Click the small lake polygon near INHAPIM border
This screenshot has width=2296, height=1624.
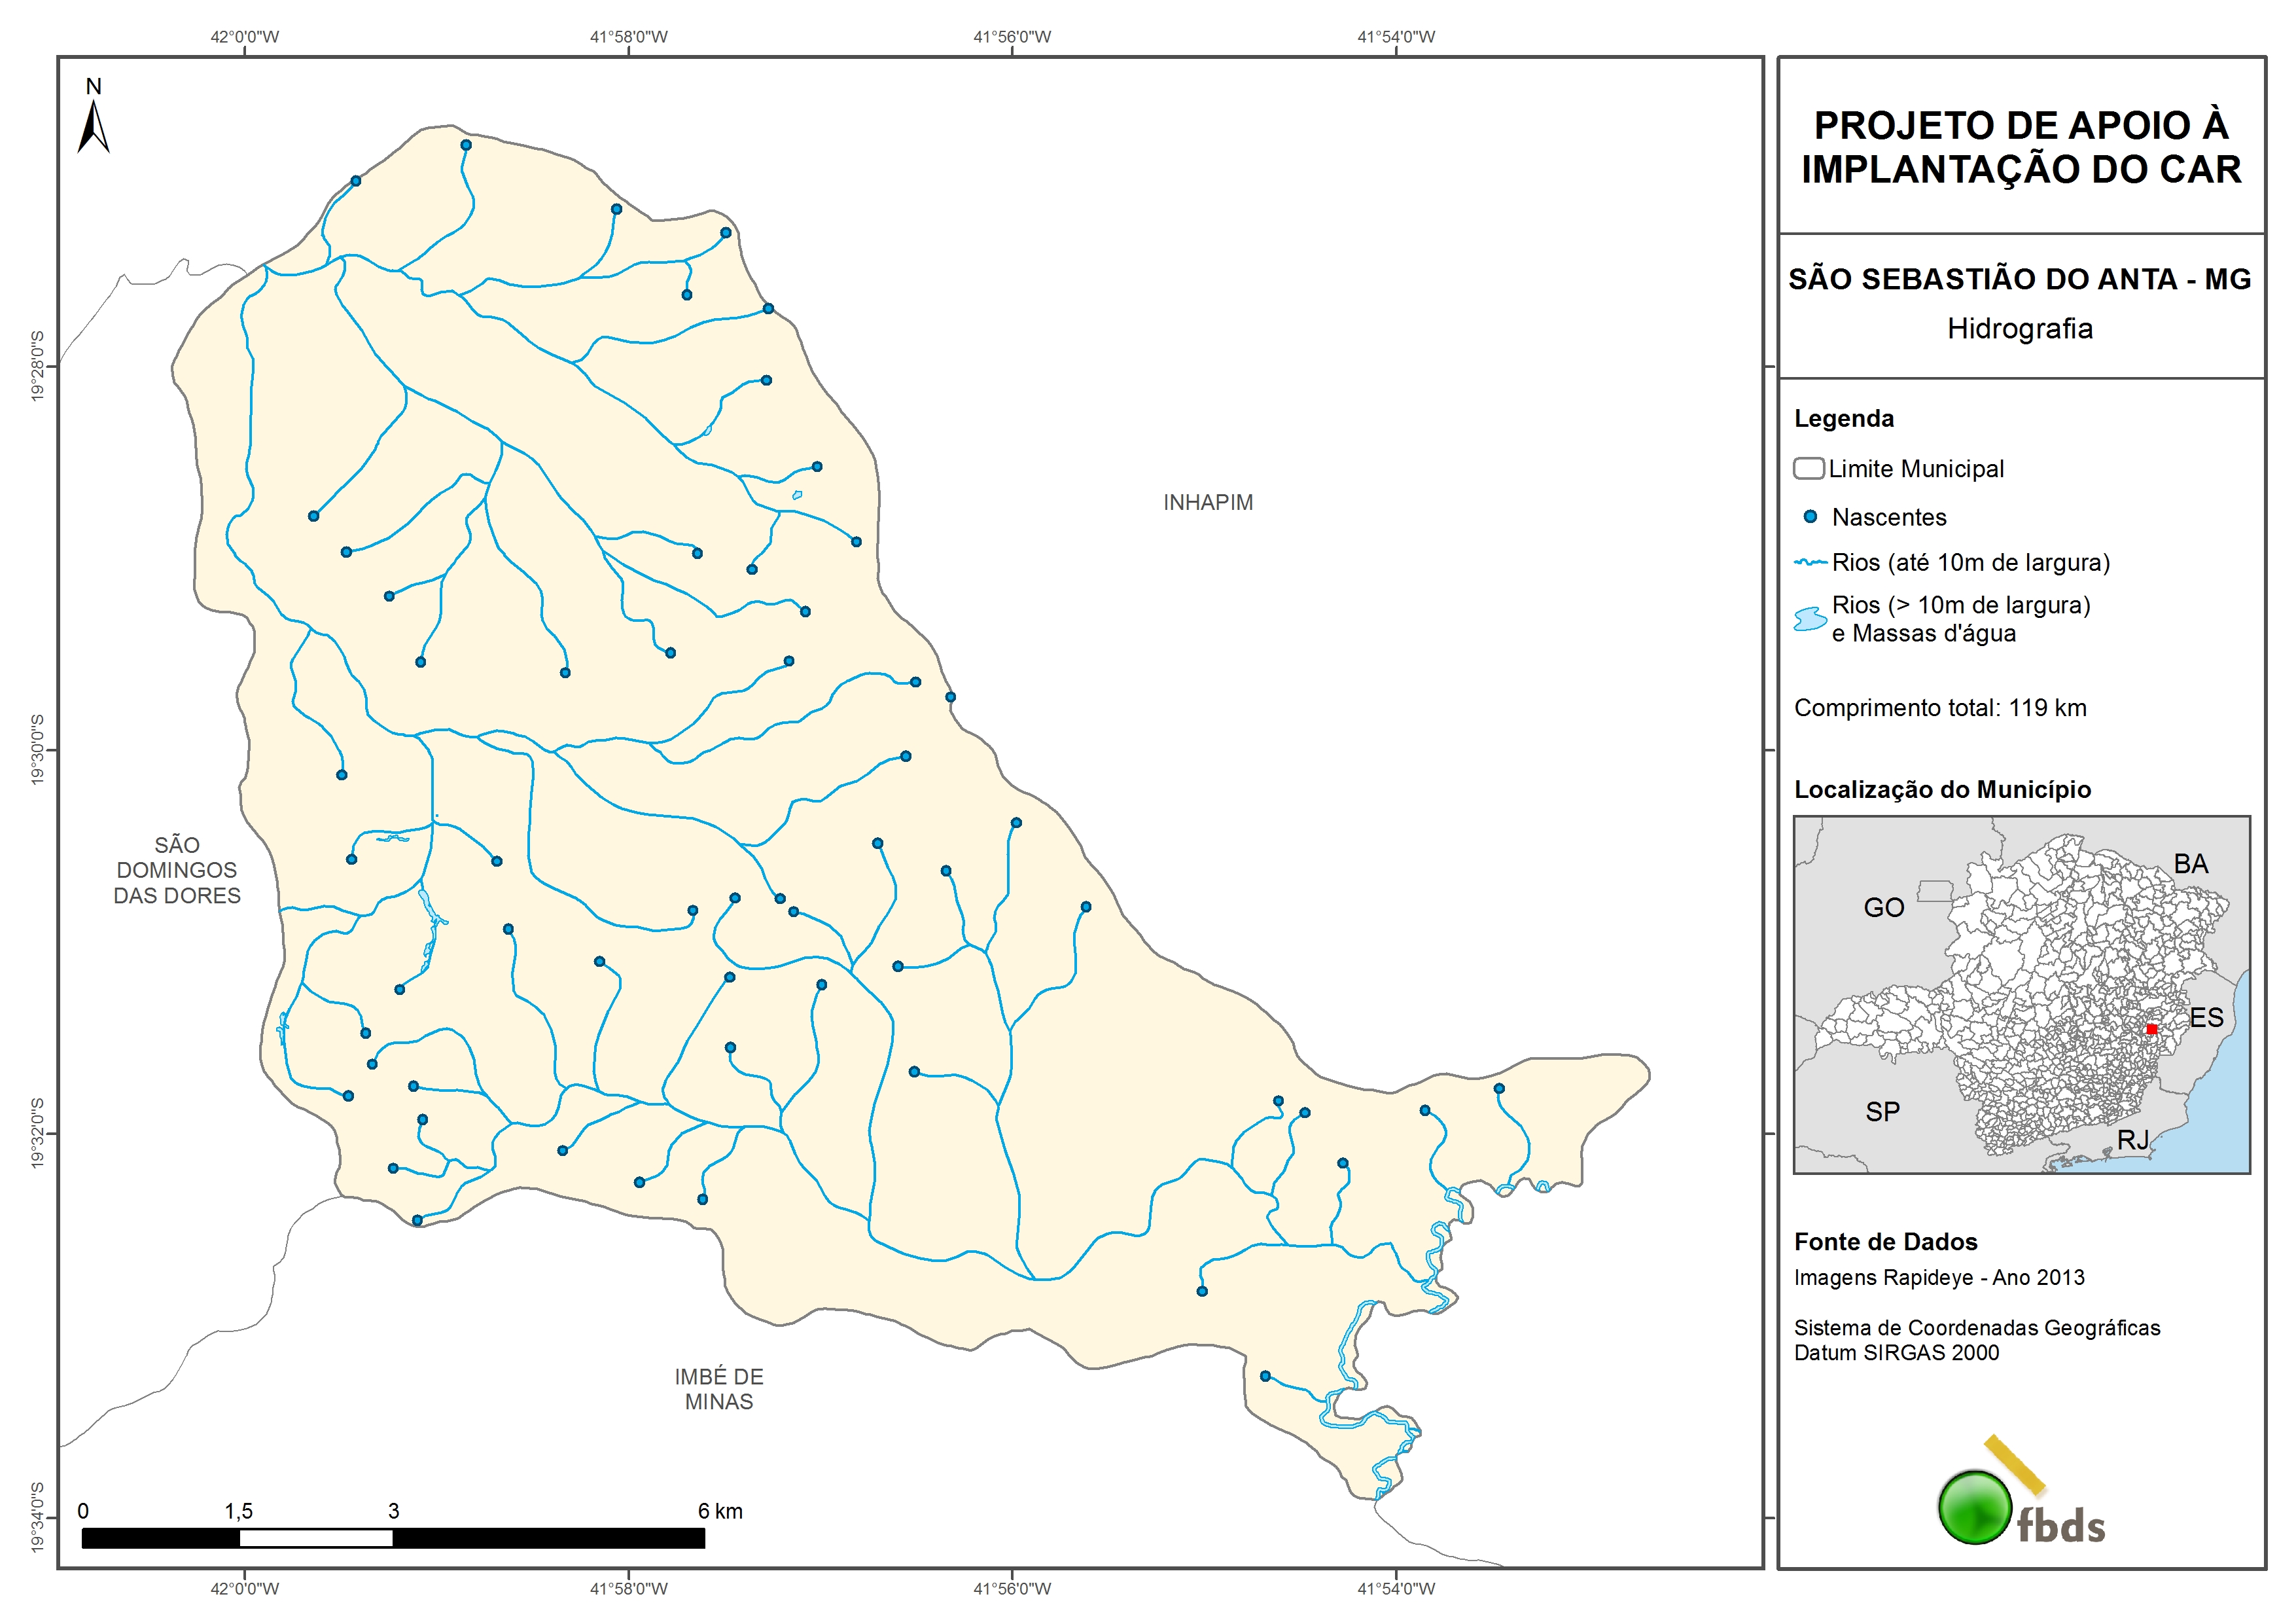pyautogui.click(x=797, y=494)
